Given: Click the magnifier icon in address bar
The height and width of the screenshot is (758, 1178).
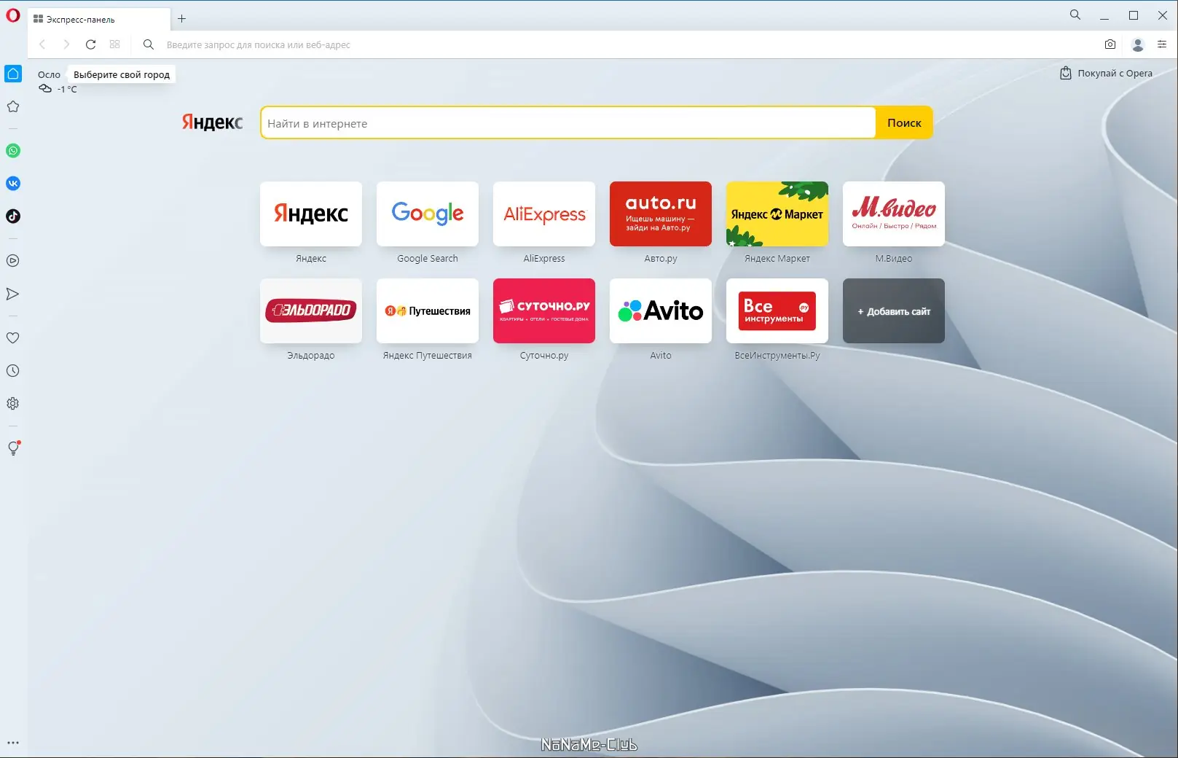Looking at the screenshot, I should click(149, 44).
